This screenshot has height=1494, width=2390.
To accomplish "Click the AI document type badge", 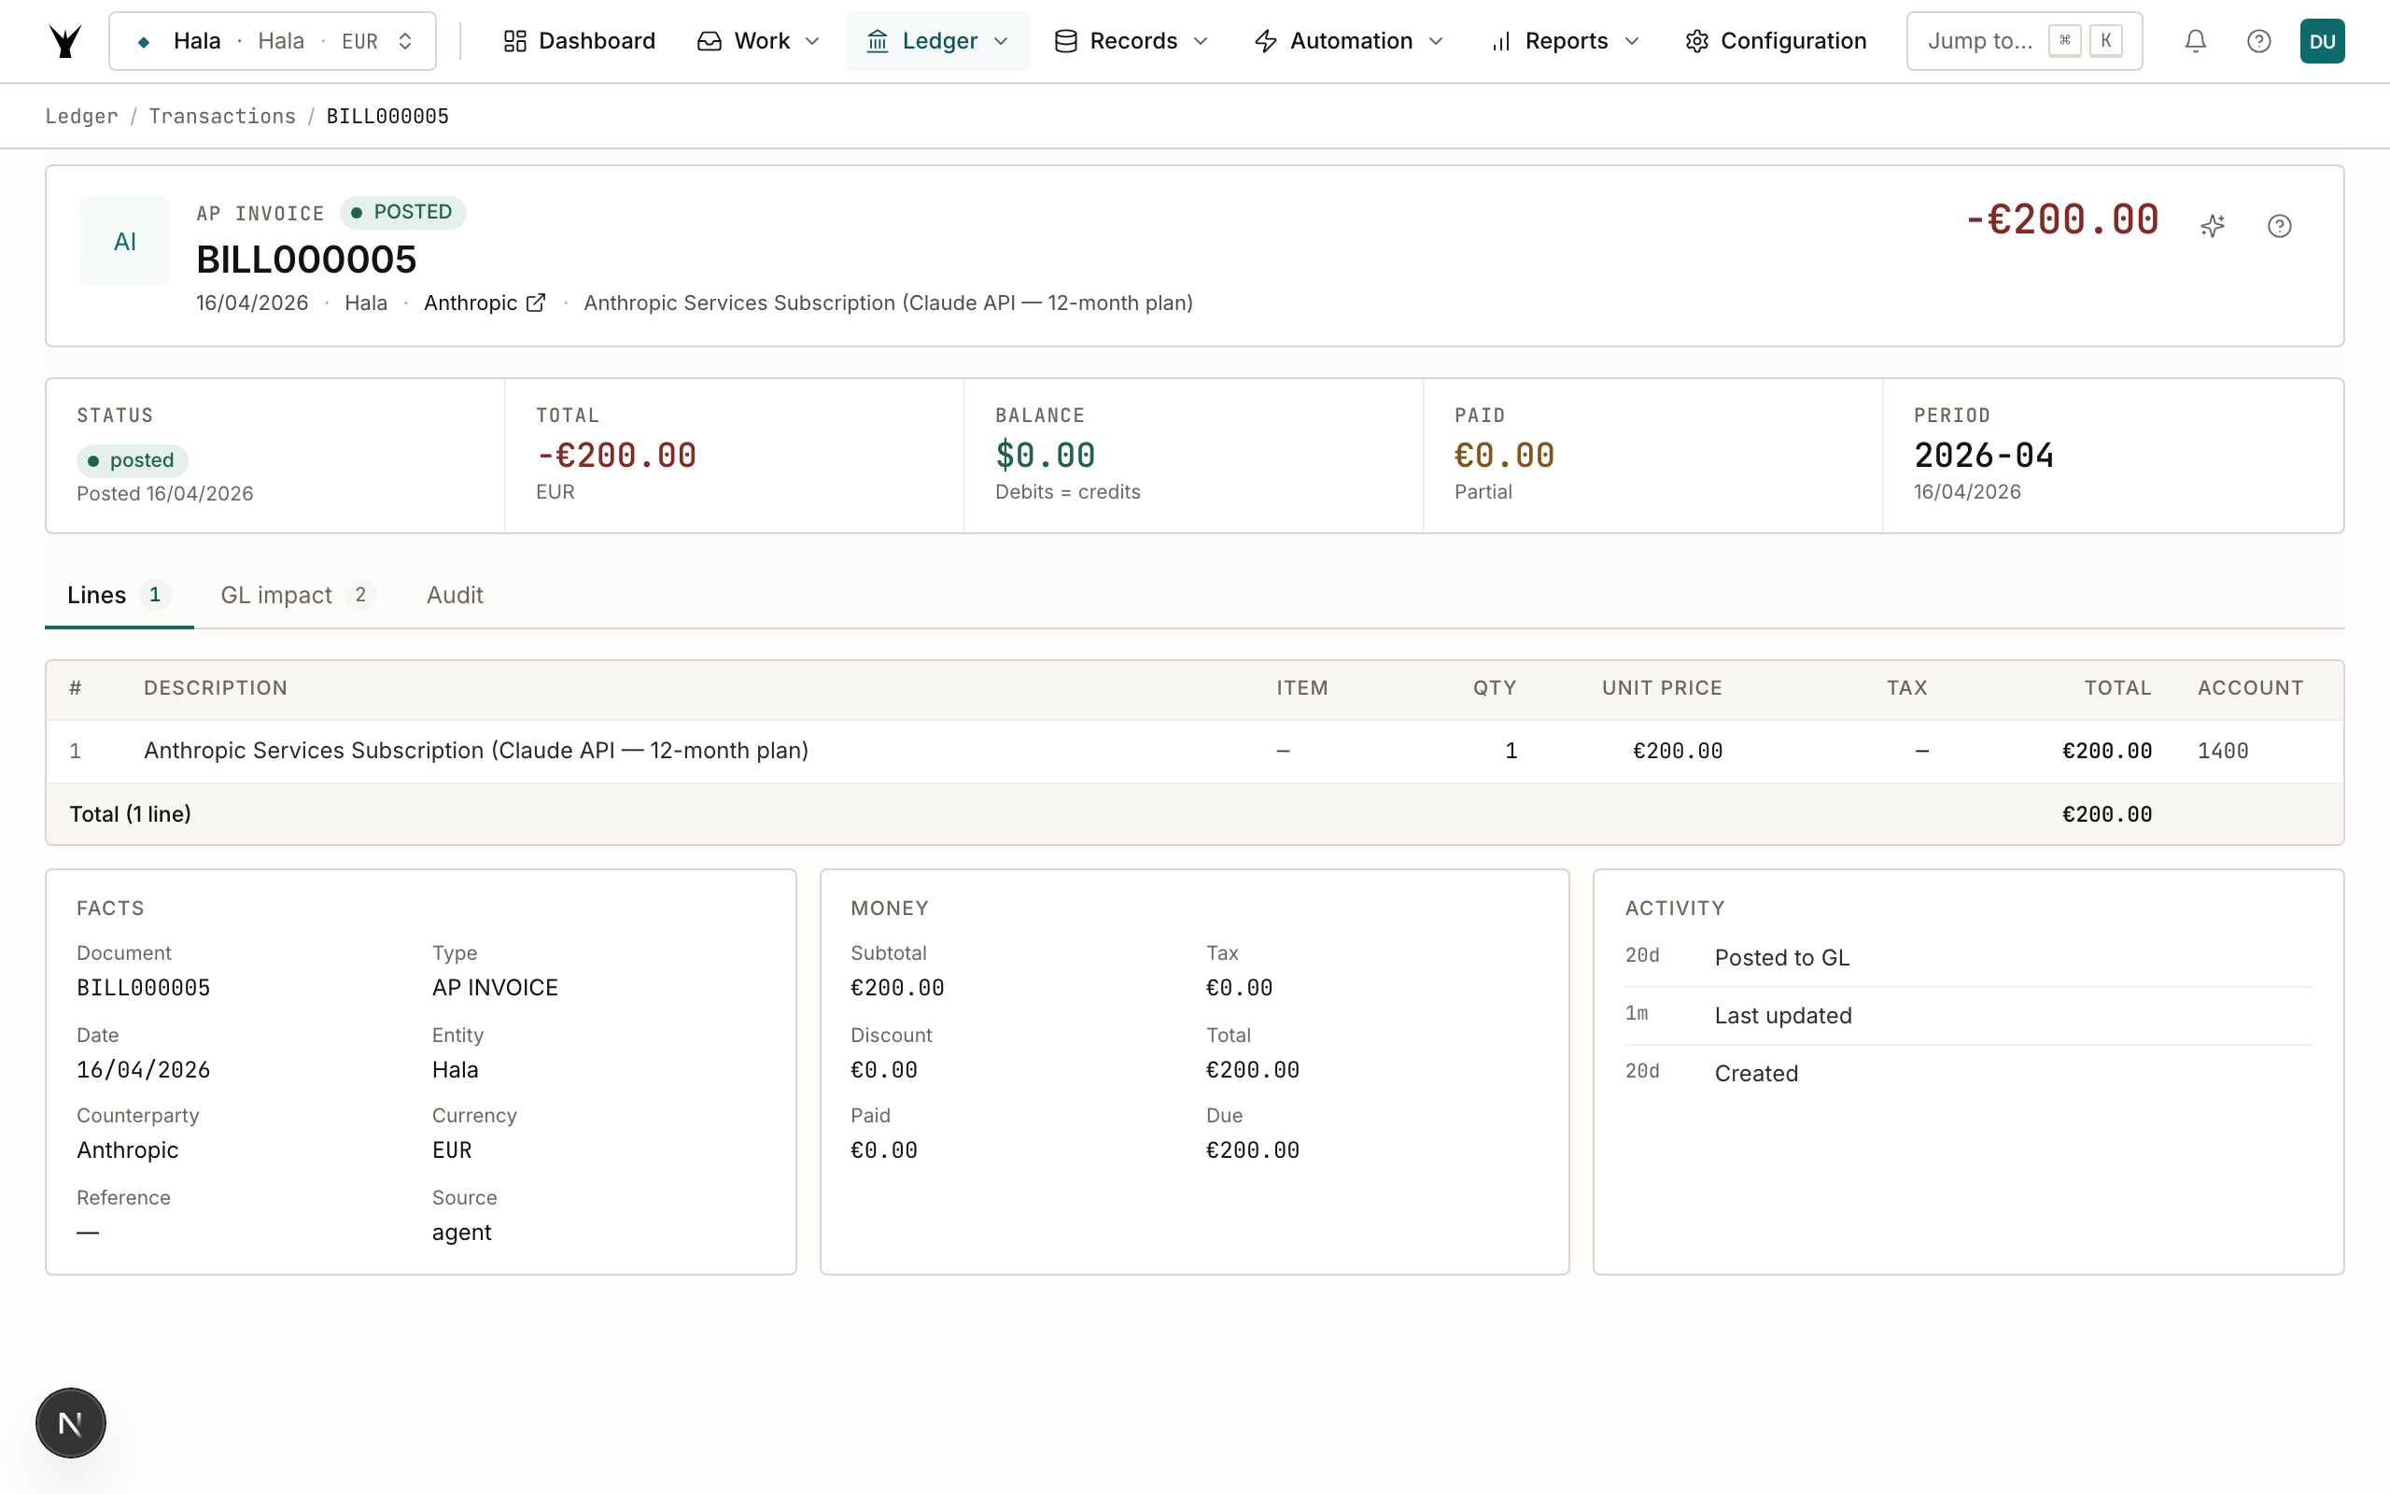I will click(124, 241).
